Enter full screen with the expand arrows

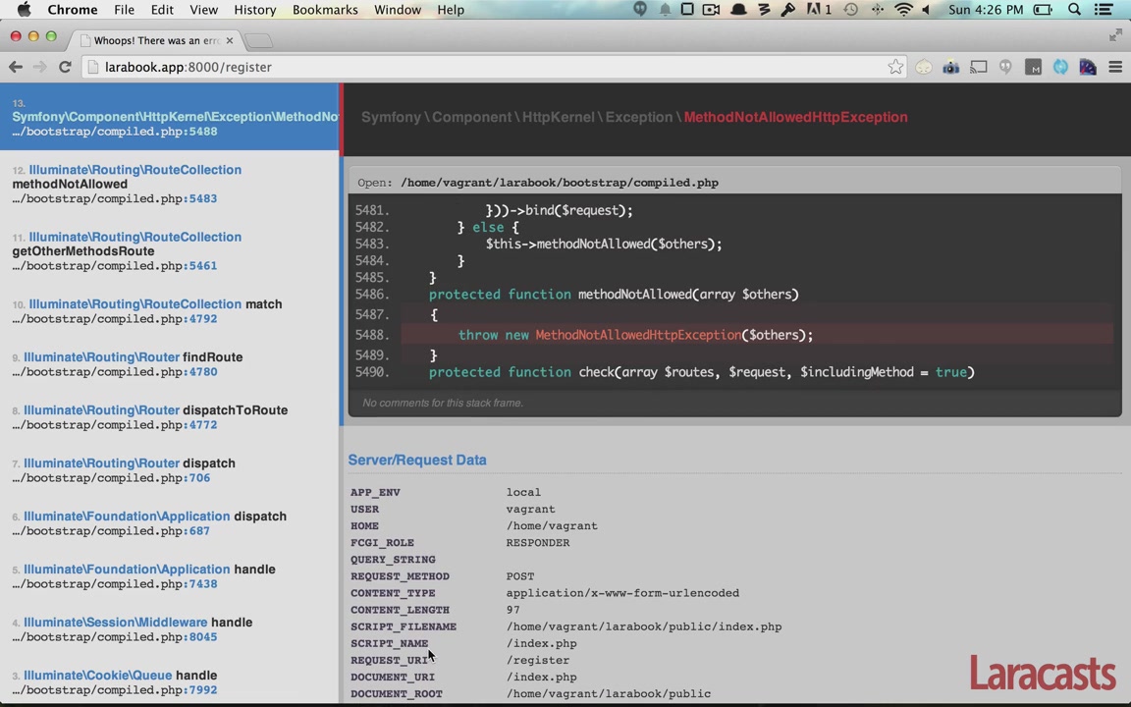click(1115, 34)
